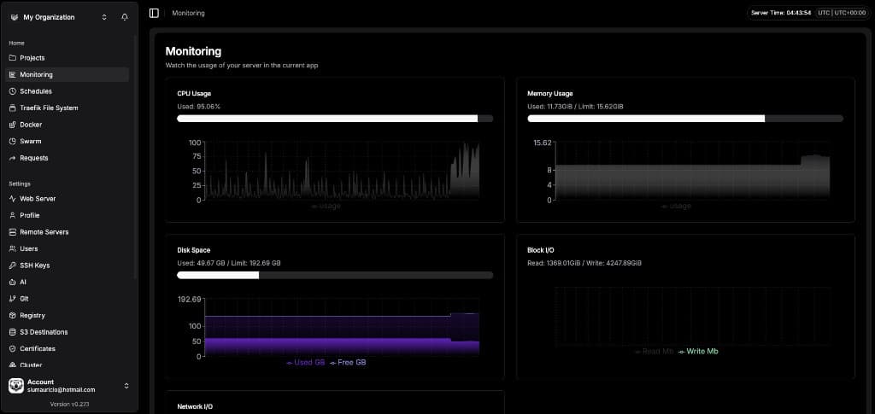Viewport: 875px width, 414px height.
Task: Expand the My Organization switcher chevrons
Action: [104, 17]
